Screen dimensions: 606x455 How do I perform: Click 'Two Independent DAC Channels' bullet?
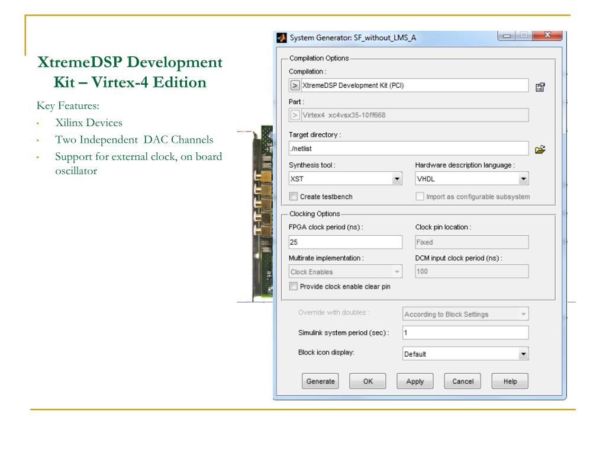[134, 140]
